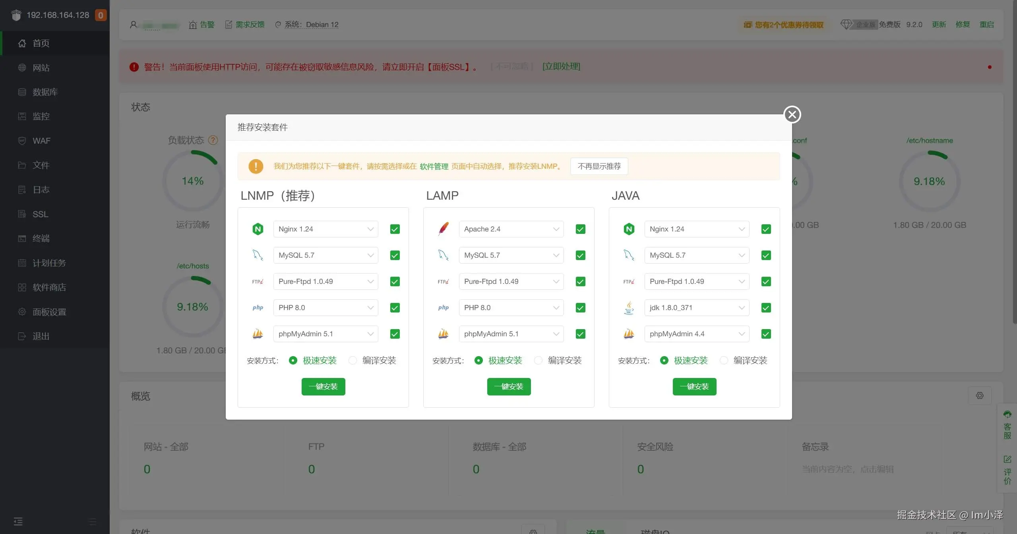The width and height of the screenshot is (1017, 534).
Task: Uncheck the JAVA phpMyAdmin 4.4 checkbox
Action: (766, 334)
